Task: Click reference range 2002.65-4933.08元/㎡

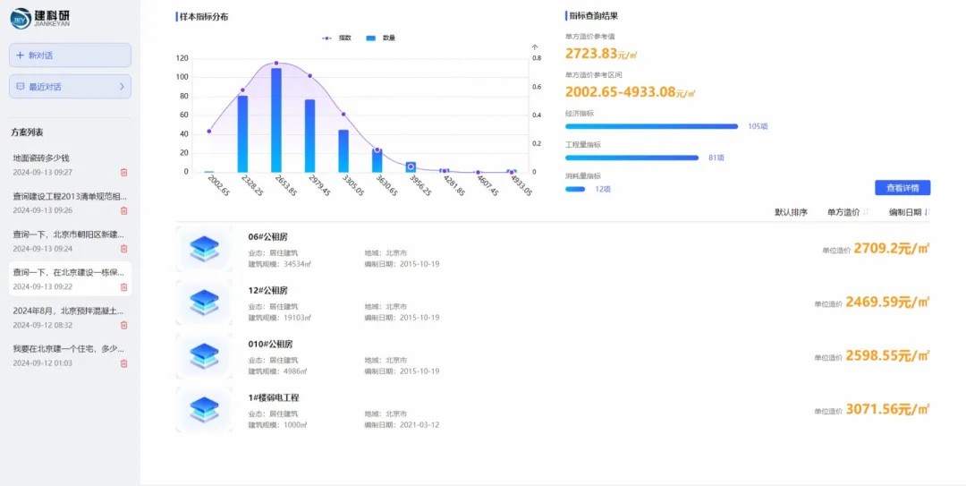Action: (631, 92)
